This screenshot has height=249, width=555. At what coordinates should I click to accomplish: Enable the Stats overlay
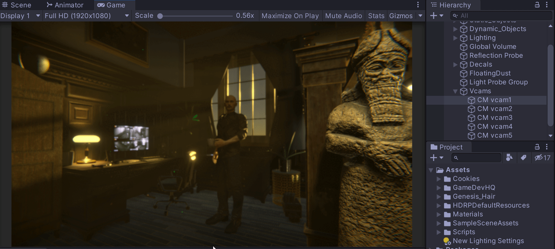376,16
